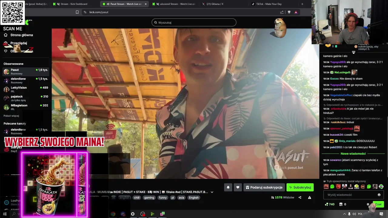The image size is (388, 218).
Task: Insert the last colorful quick emote
Action: pos(381,187)
